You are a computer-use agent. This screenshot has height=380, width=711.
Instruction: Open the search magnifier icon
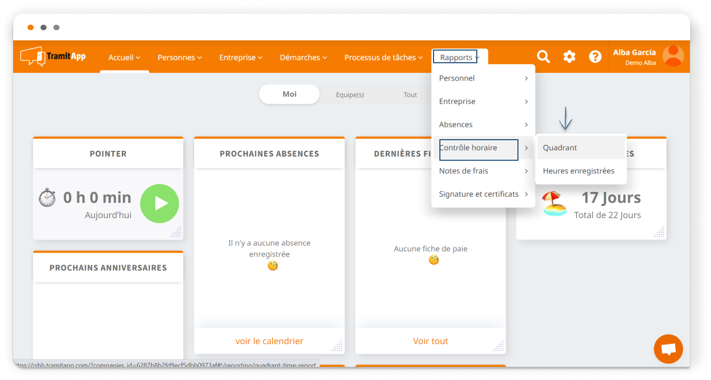coord(543,57)
